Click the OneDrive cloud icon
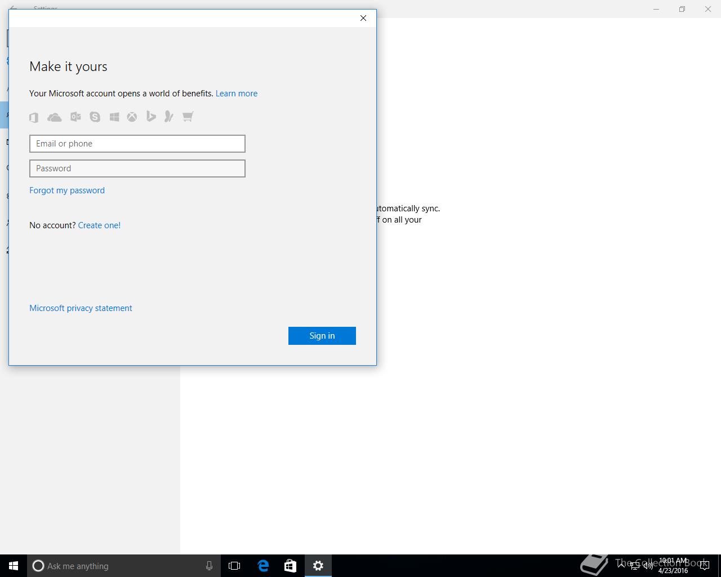Screen dimensions: 721x577 55,117
